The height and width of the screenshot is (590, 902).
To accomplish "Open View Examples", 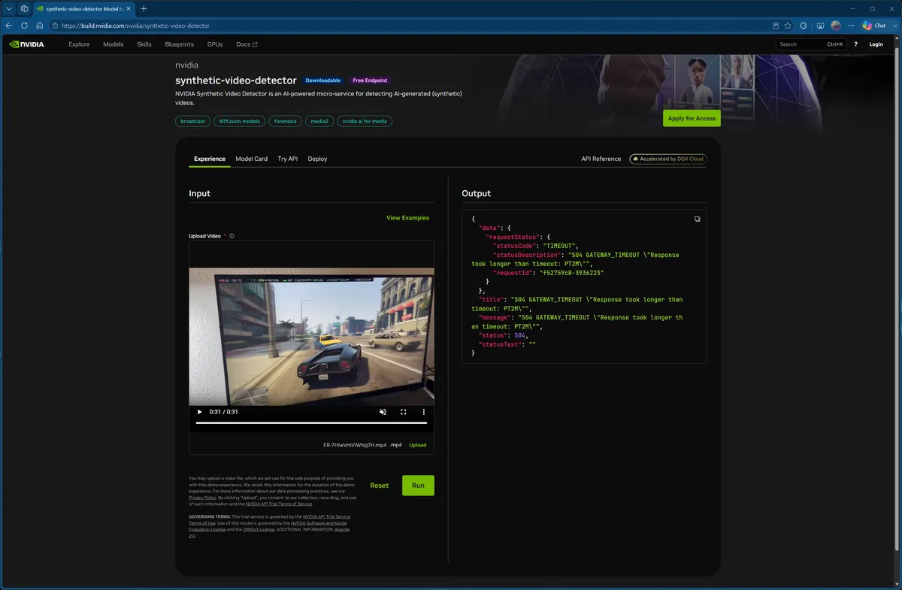I will 407,218.
